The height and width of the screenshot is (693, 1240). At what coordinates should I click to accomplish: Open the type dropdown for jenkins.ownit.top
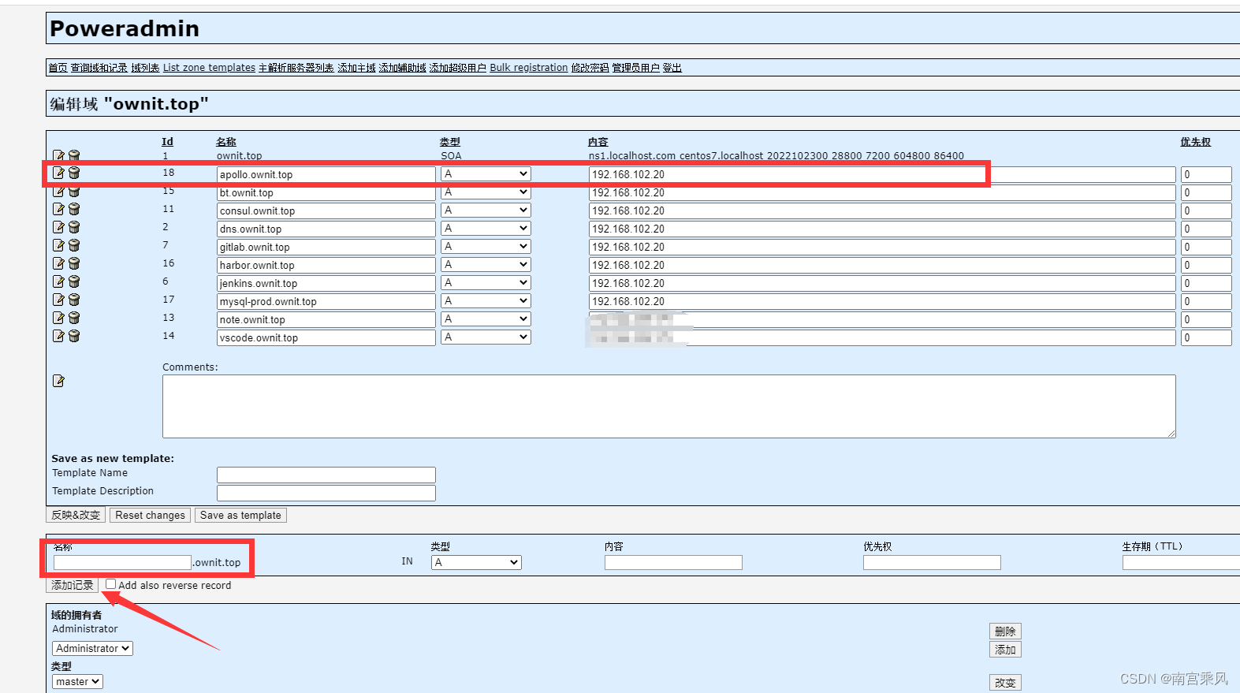pos(486,282)
